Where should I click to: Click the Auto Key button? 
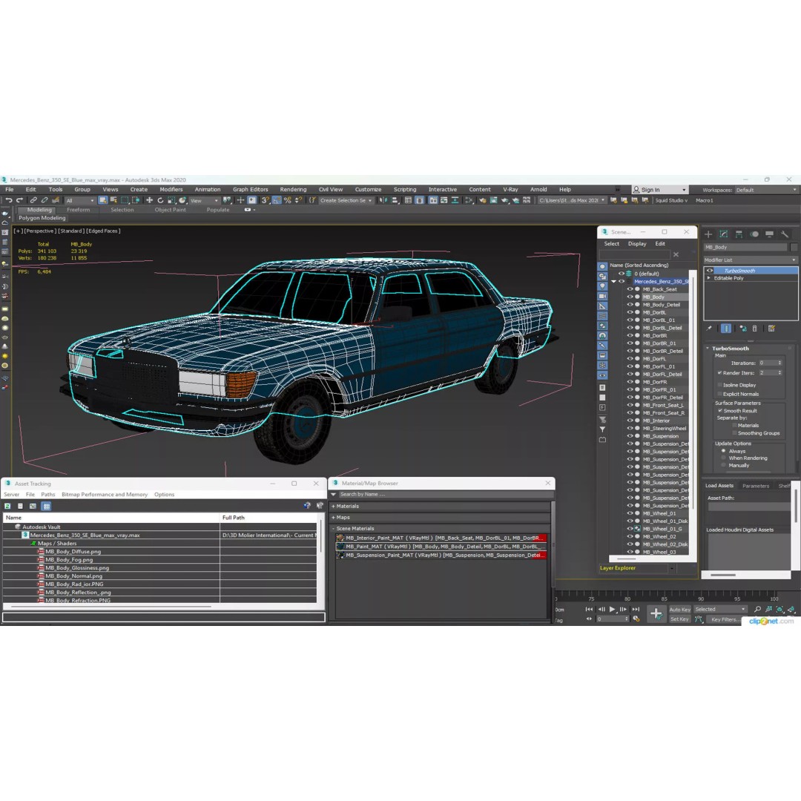[x=679, y=610]
